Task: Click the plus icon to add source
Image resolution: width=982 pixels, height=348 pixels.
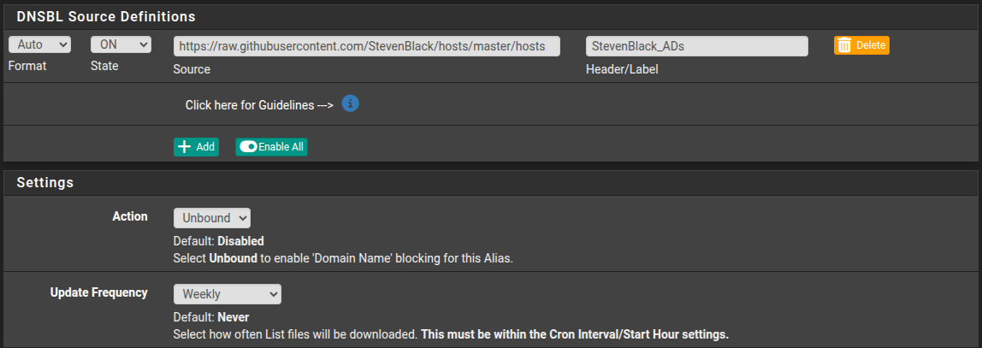Action: (184, 147)
